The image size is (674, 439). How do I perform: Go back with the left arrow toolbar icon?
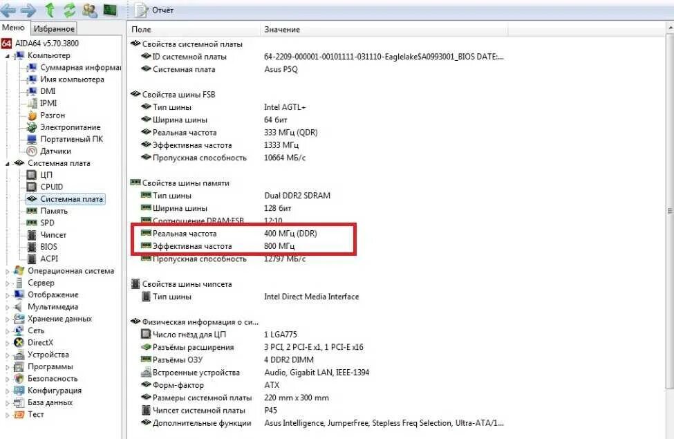(x=8, y=10)
